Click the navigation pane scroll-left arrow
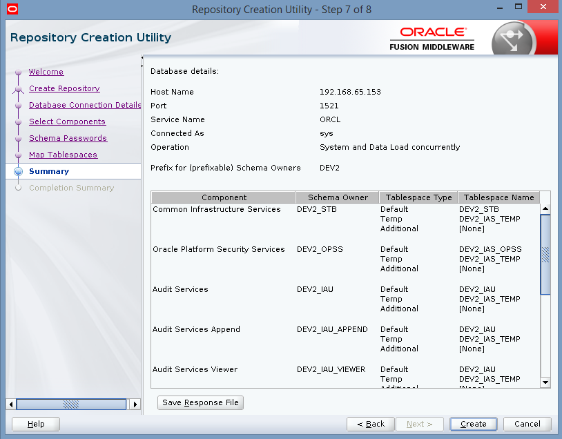This screenshot has width=562, height=439. [11, 404]
